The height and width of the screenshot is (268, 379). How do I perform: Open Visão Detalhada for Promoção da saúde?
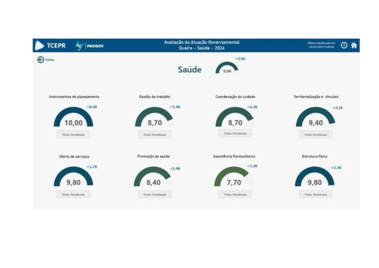pos(154,194)
